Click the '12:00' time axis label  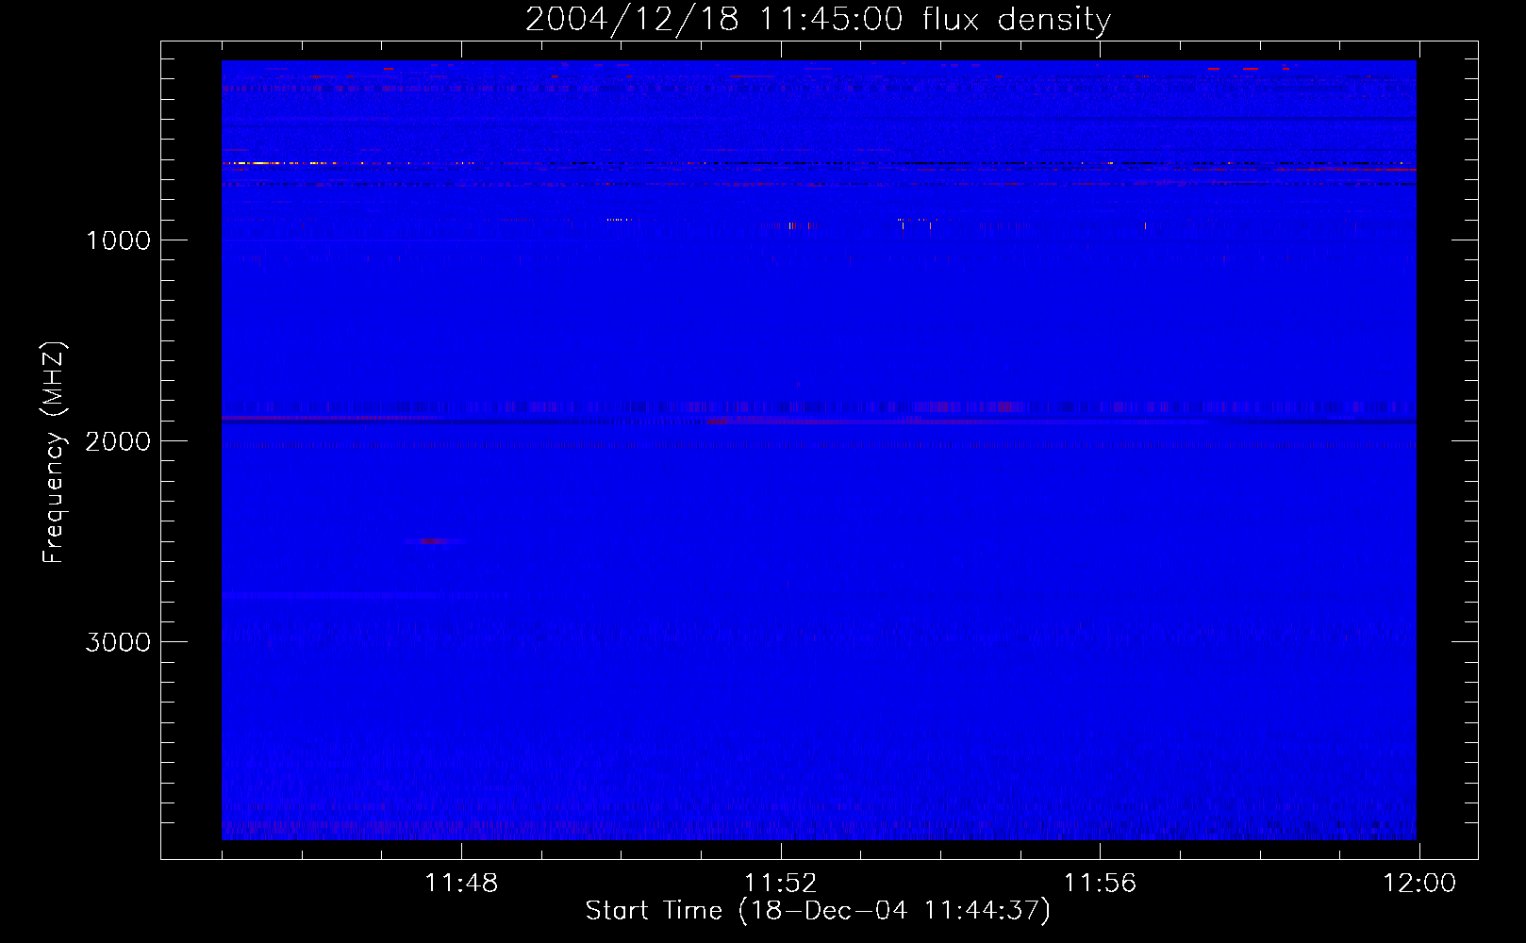1419,884
